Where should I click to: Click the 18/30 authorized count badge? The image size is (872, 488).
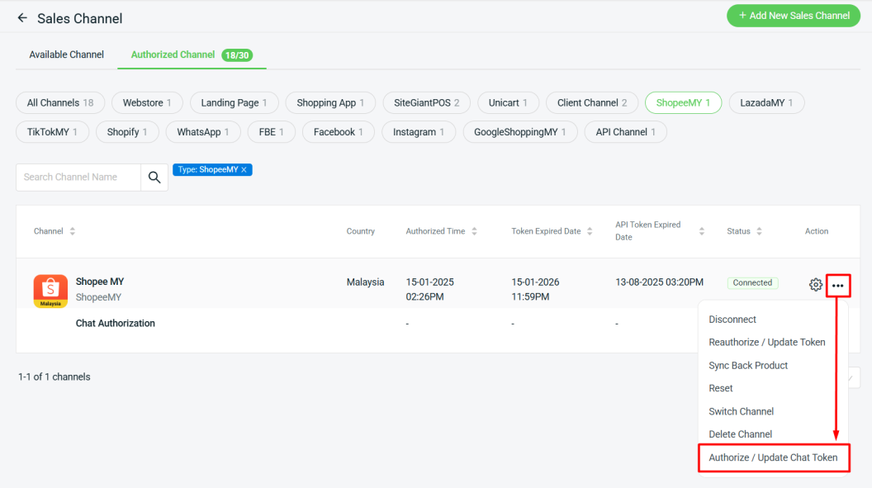(237, 55)
